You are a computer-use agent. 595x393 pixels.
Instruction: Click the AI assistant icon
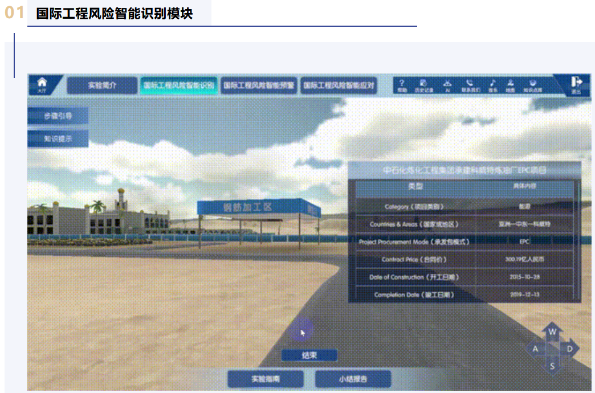447,85
